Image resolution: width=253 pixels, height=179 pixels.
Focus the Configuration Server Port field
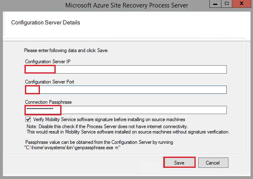coord(125,90)
